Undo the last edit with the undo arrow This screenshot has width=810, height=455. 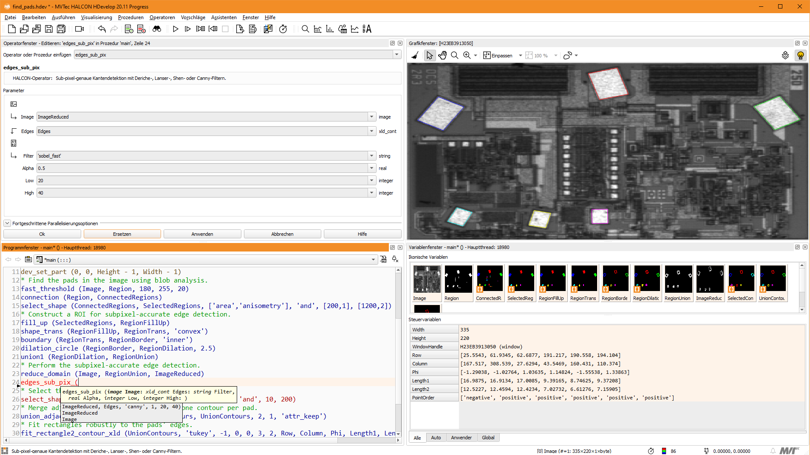coord(102,29)
